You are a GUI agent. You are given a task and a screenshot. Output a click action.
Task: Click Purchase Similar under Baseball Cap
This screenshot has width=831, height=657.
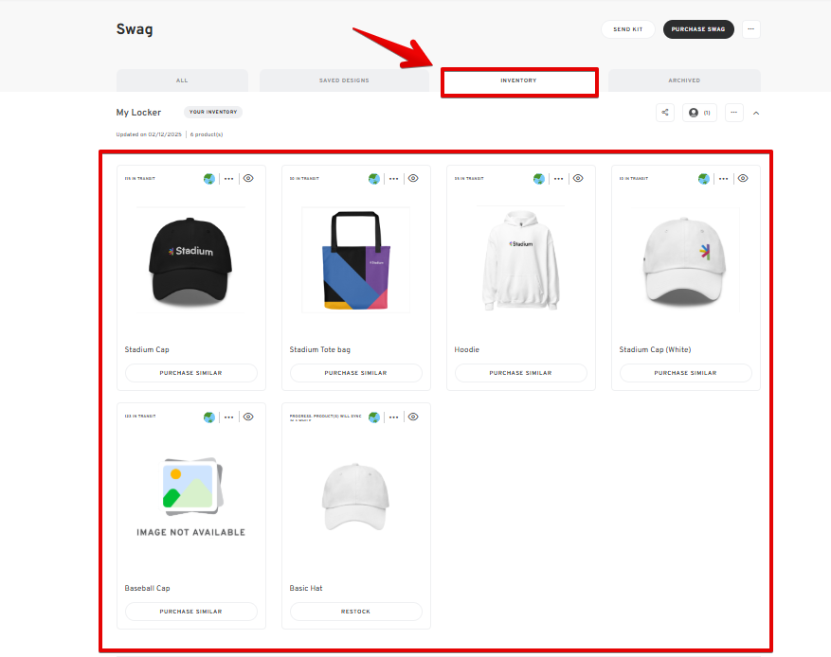(190, 612)
